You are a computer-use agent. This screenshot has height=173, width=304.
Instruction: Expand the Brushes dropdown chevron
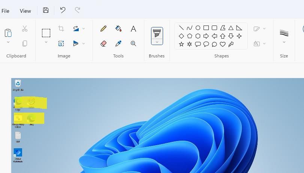tap(157, 42)
